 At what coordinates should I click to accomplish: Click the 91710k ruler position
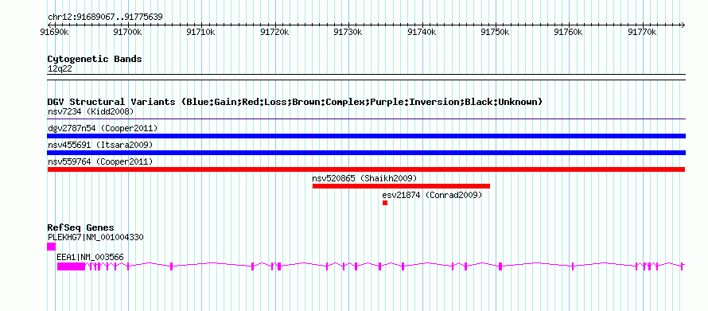pos(201,32)
